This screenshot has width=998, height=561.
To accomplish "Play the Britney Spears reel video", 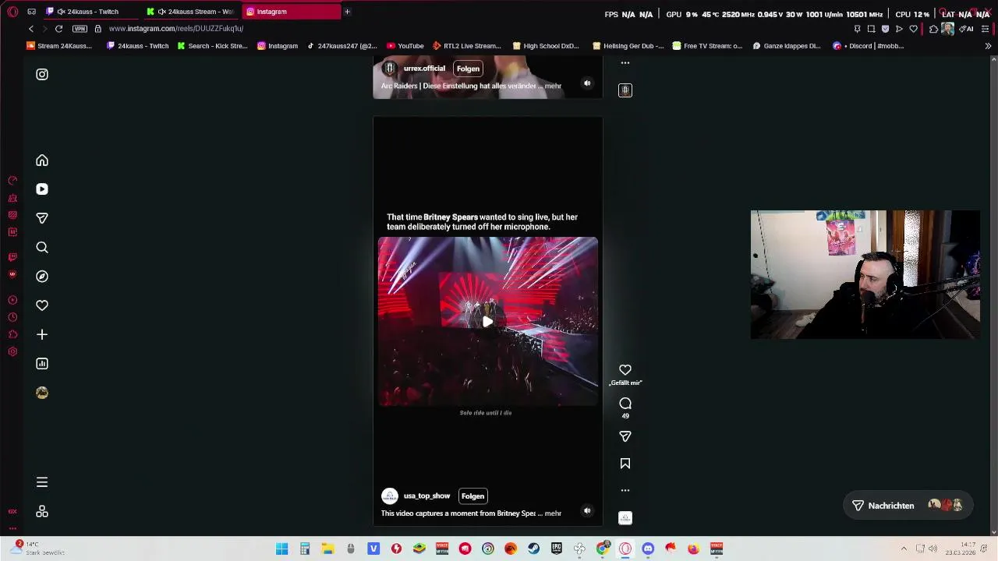I will tap(487, 322).
